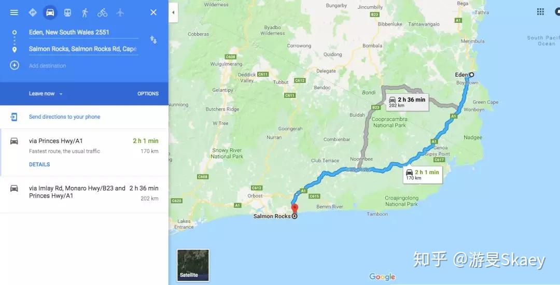Choose walking travel mode

[x=85, y=12]
